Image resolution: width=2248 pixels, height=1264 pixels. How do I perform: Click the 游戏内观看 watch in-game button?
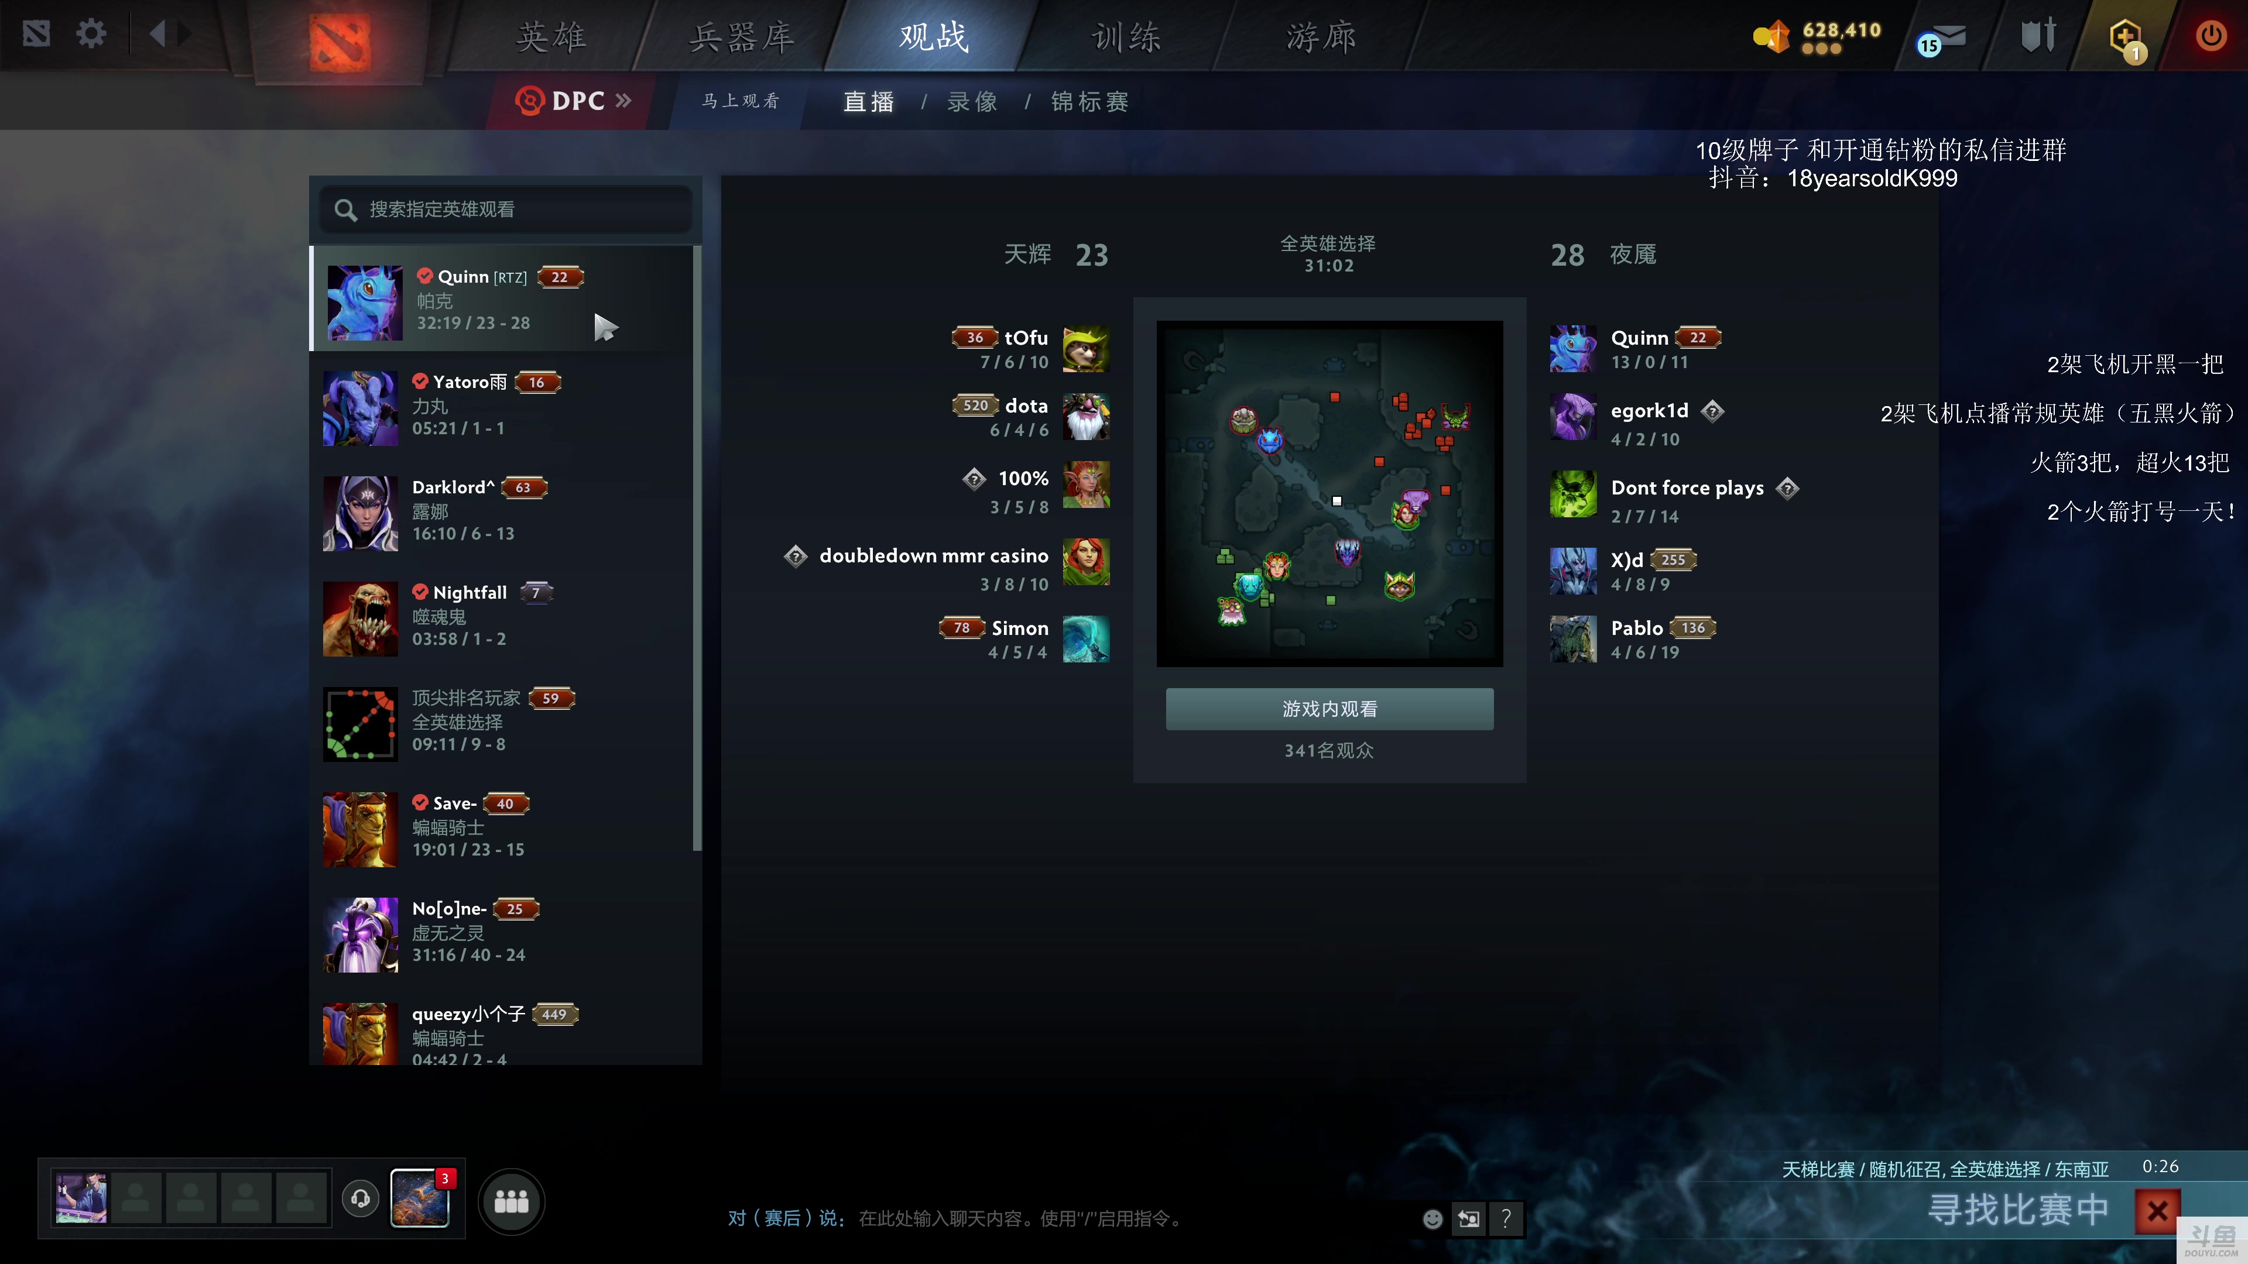(x=1329, y=708)
